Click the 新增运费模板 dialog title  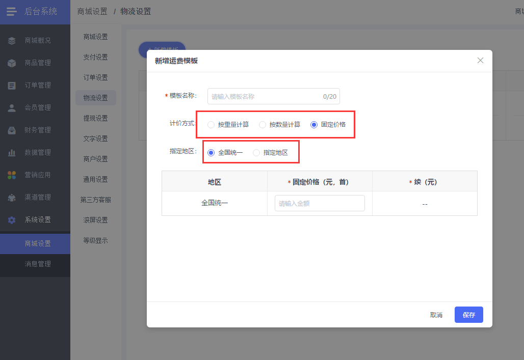coord(176,61)
